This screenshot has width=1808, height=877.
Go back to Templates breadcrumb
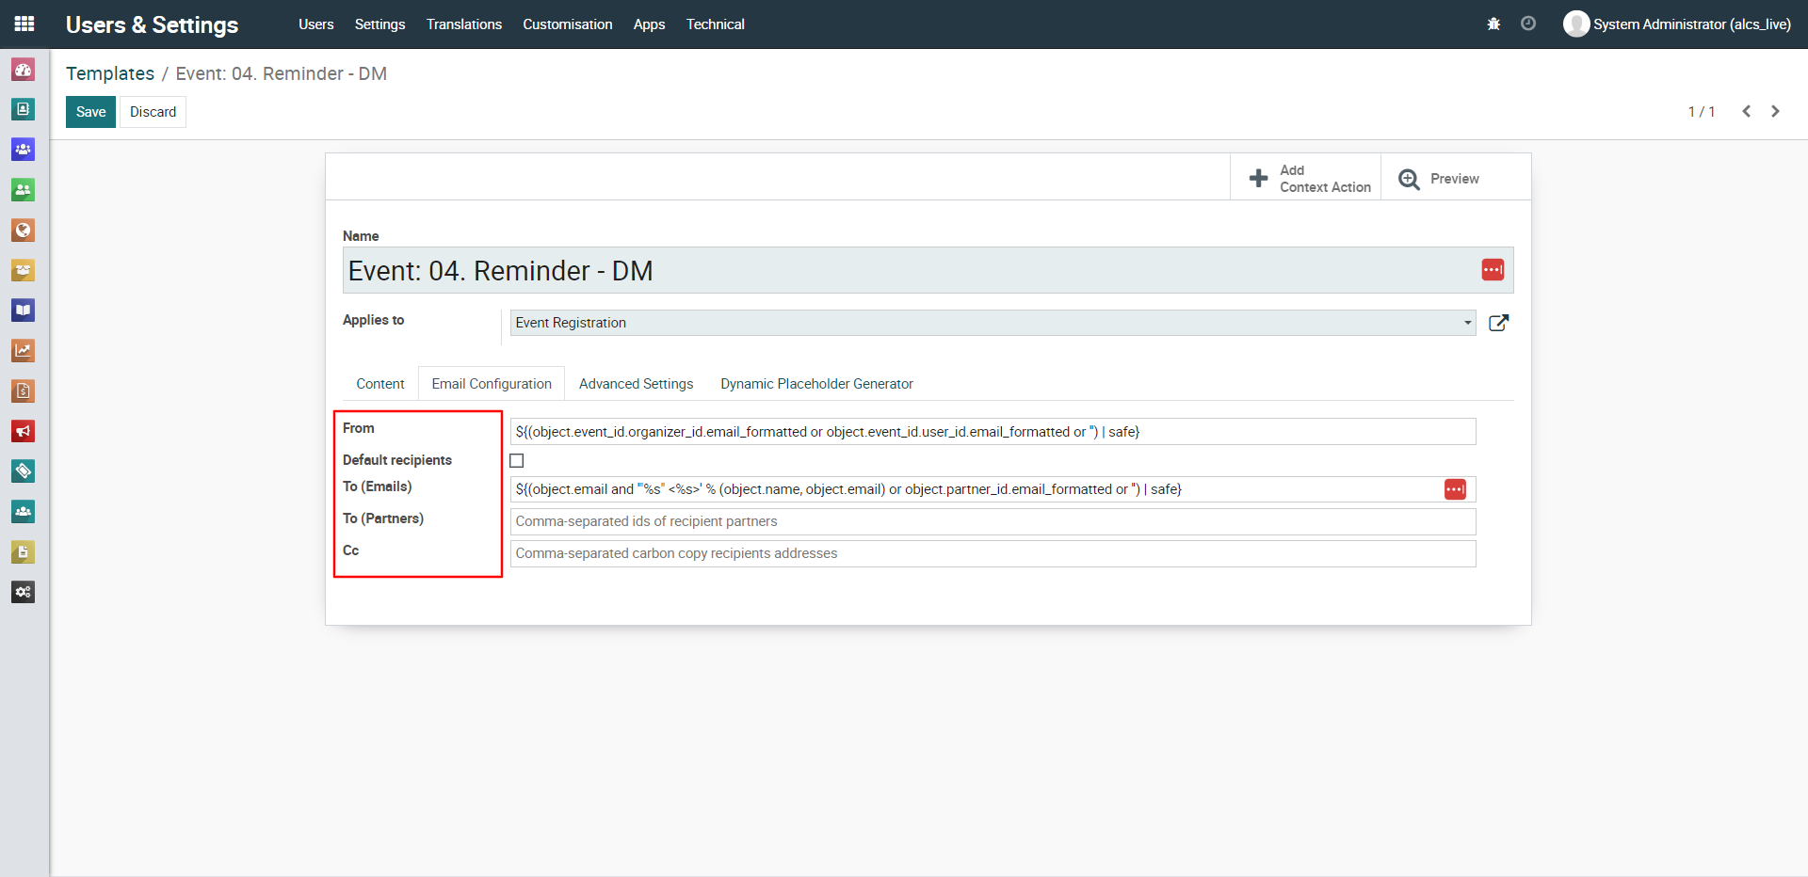(x=110, y=73)
